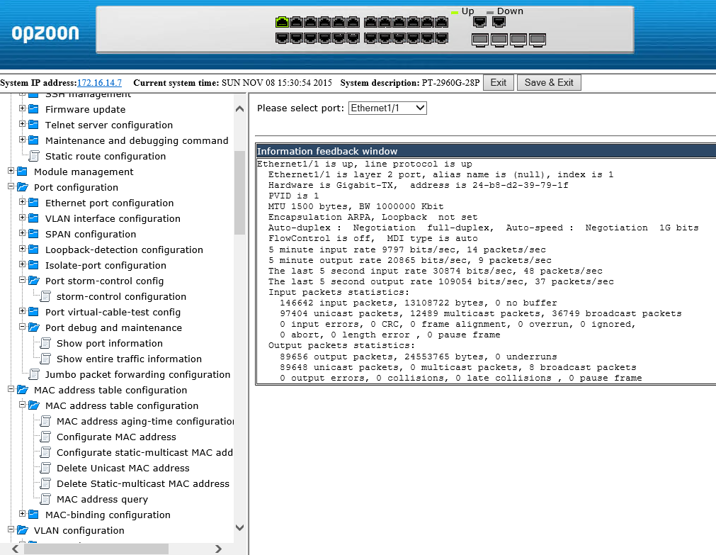Click the green active port in switch panel

(x=282, y=21)
